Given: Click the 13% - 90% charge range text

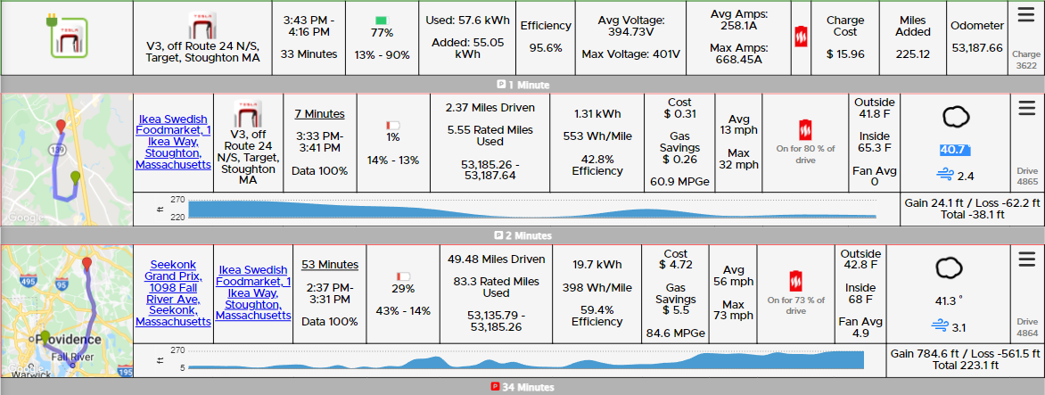Looking at the screenshot, I should pos(382,54).
